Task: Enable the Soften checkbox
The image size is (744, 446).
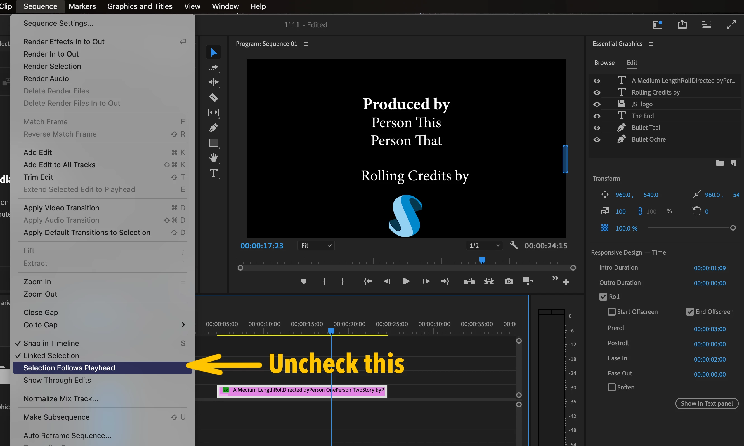Action: 611,387
